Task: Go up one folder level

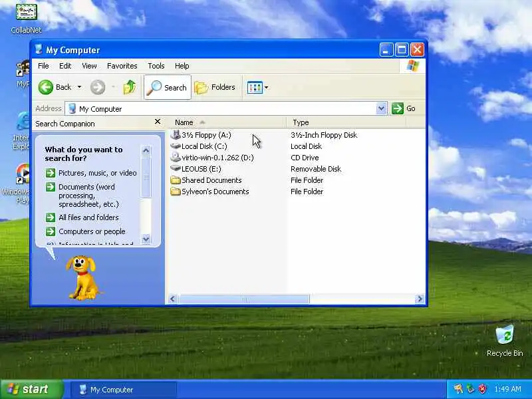Action: pyautogui.click(x=129, y=87)
